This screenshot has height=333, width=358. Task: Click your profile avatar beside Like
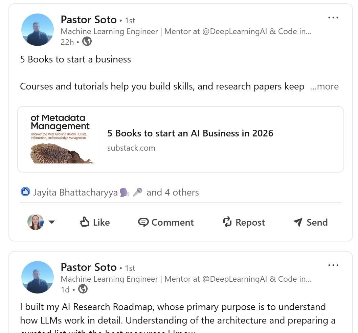[x=36, y=222]
